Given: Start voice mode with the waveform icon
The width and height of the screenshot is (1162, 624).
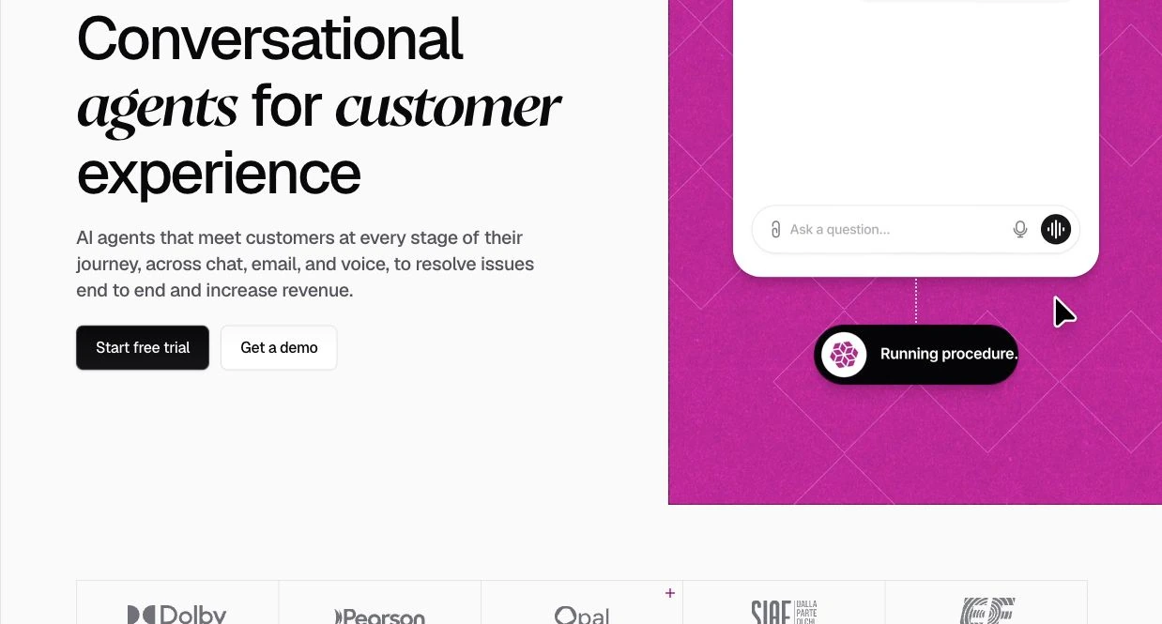Looking at the screenshot, I should (x=1056, y=229).
